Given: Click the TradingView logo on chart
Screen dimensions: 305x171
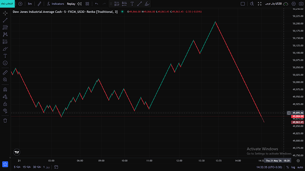Looking at the screenshot, I should pyautogui.click(x=17, y=152).
